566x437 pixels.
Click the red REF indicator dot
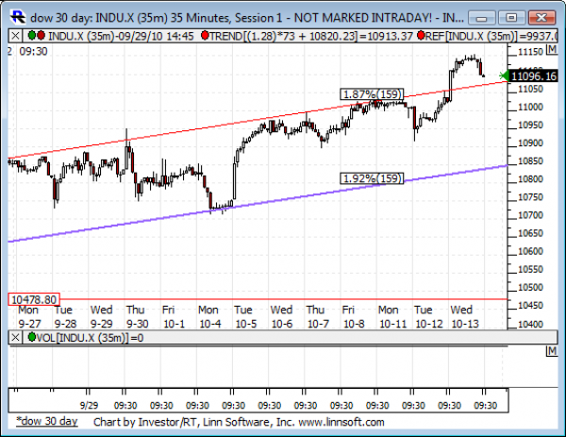421,35
